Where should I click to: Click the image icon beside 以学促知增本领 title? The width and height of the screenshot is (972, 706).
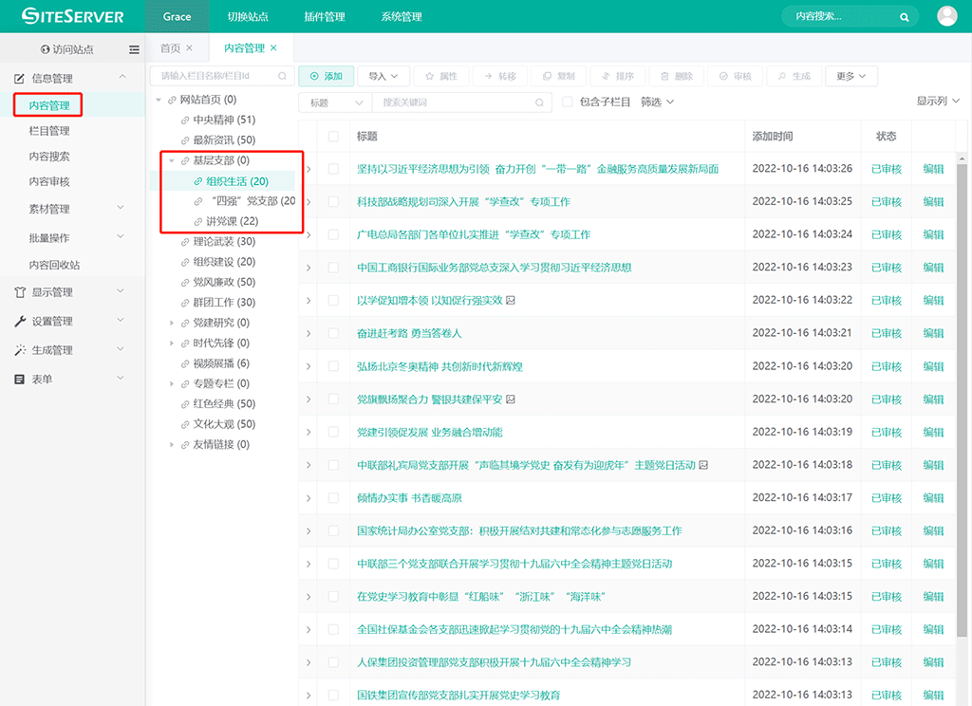(511, 301)
